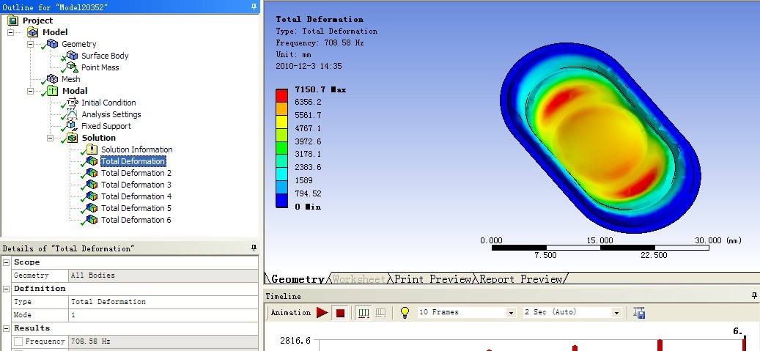Select Surface Body tree item
Screen dimensions: 760x351
(105, 56)
